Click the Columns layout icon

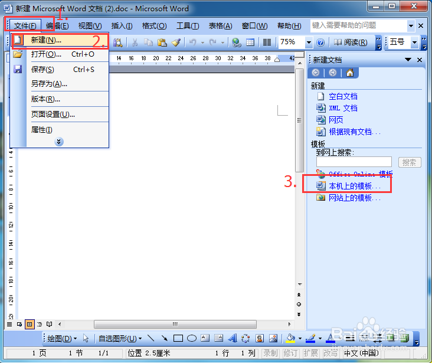click(267, 42)
